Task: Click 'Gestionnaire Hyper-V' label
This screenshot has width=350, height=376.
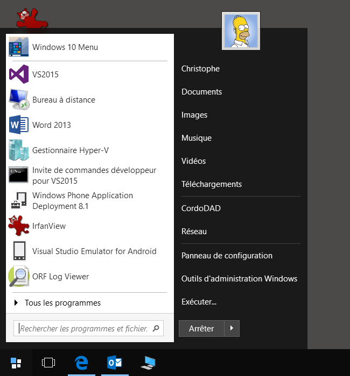Action: point(71,150)
